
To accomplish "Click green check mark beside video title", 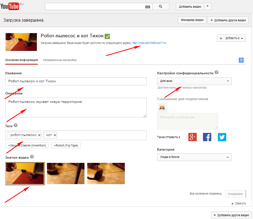I will point(107,36).
